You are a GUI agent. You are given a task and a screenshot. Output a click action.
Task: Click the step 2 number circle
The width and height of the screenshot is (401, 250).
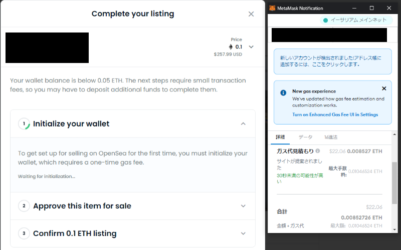24,206
